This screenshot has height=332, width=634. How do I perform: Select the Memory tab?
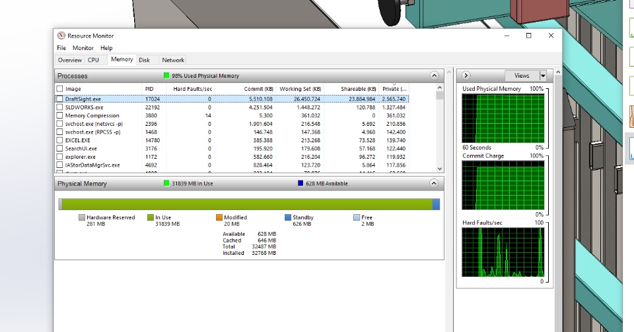tap(122, 59)
